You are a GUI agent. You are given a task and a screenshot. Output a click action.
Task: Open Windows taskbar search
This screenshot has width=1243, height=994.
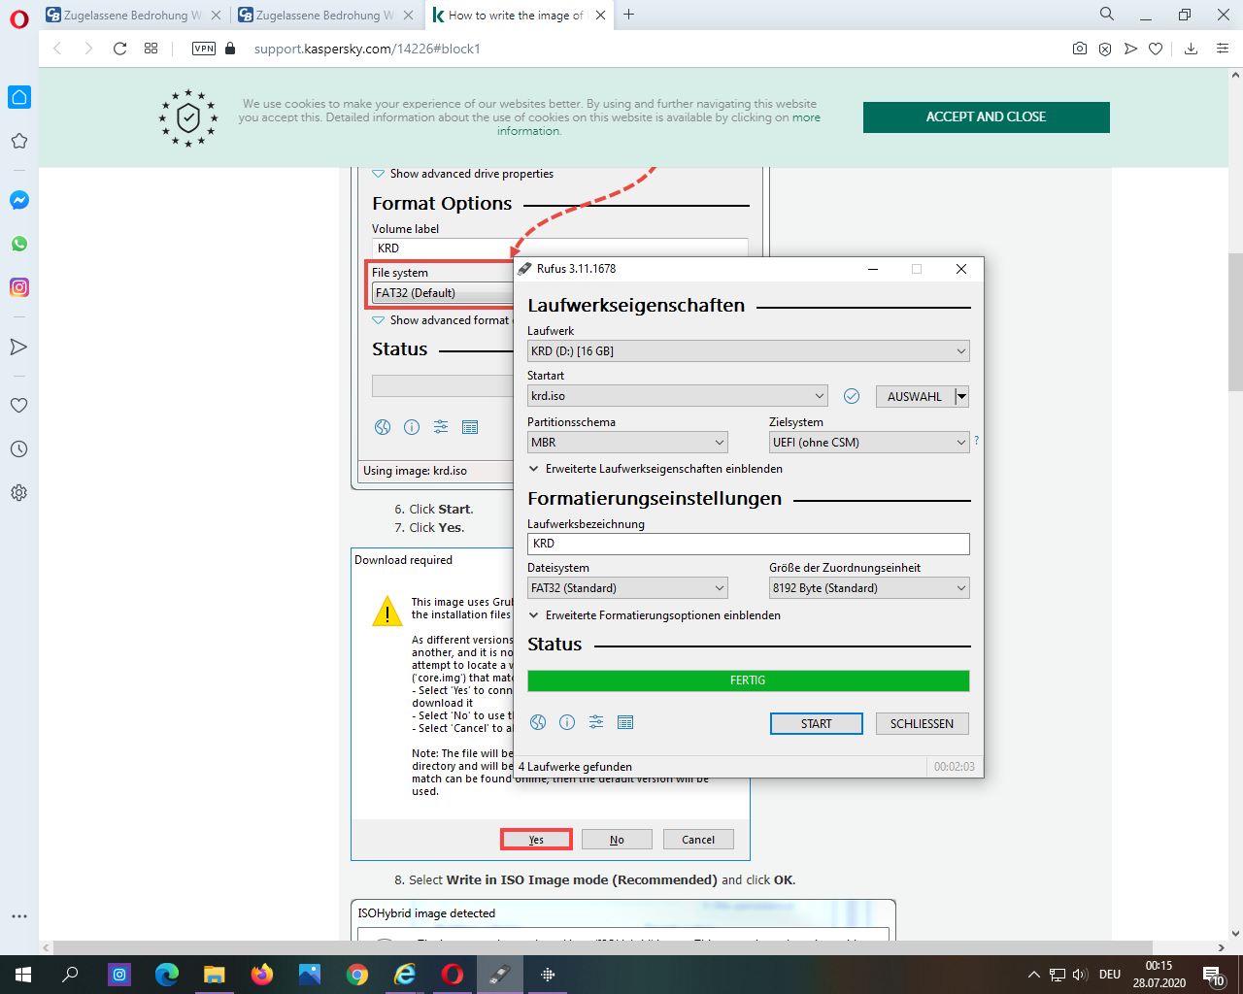click(70, 975)
